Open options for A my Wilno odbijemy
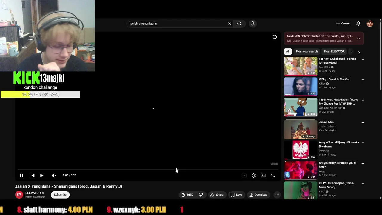 (x=362, y=143)
